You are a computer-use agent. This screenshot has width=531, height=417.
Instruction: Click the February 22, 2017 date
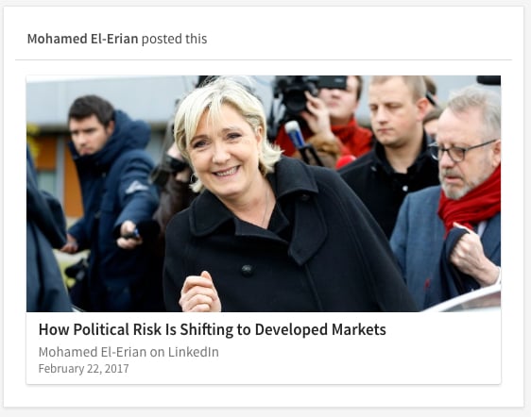[x=84, y=368]
